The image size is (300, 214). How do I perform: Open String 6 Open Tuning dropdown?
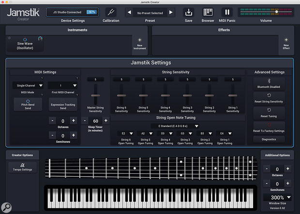tap(125, 133)
